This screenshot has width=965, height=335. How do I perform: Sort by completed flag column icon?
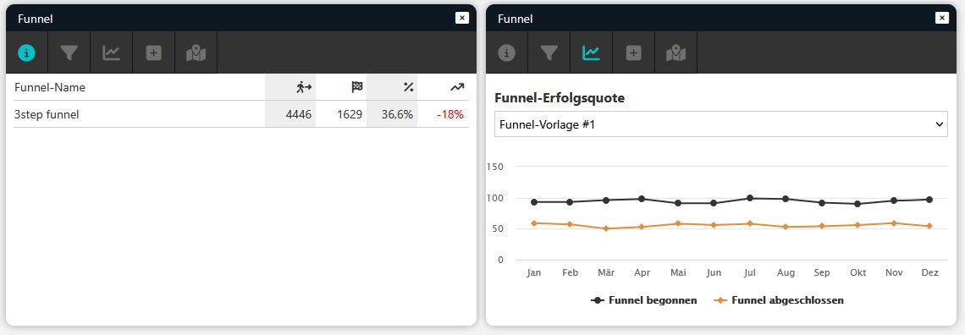(x=357, y=87)
